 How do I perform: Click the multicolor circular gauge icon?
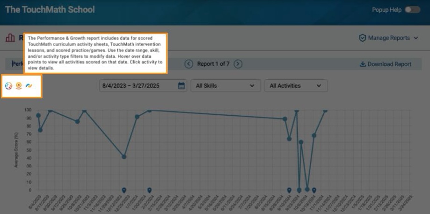click(9, 86)
